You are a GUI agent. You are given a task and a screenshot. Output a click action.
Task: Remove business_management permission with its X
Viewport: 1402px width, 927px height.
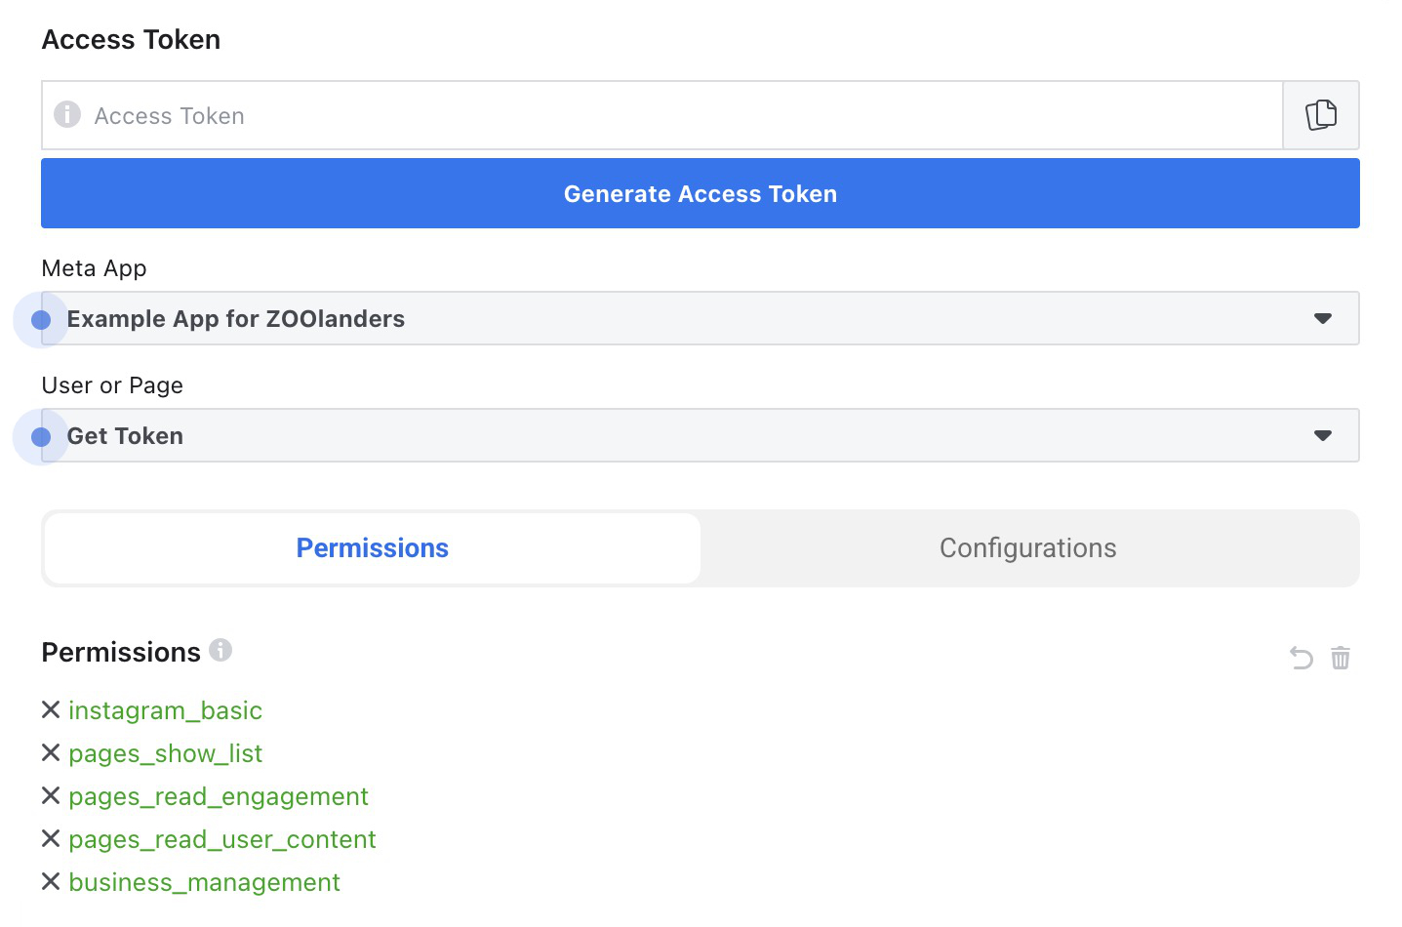click(x=51, y=881)
